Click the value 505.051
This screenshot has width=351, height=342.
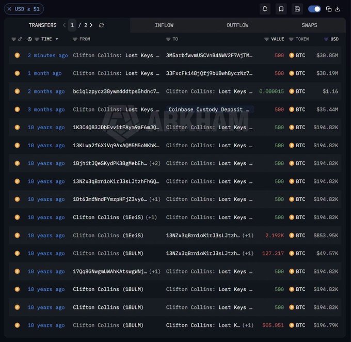[x=273, y=325]
